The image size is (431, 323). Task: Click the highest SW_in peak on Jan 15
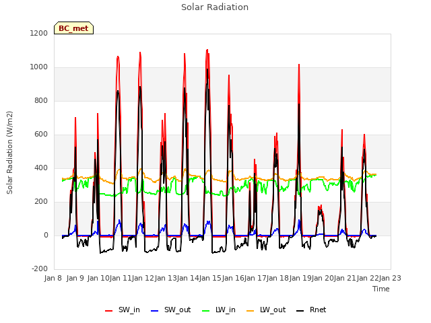(x=207, y=50)
